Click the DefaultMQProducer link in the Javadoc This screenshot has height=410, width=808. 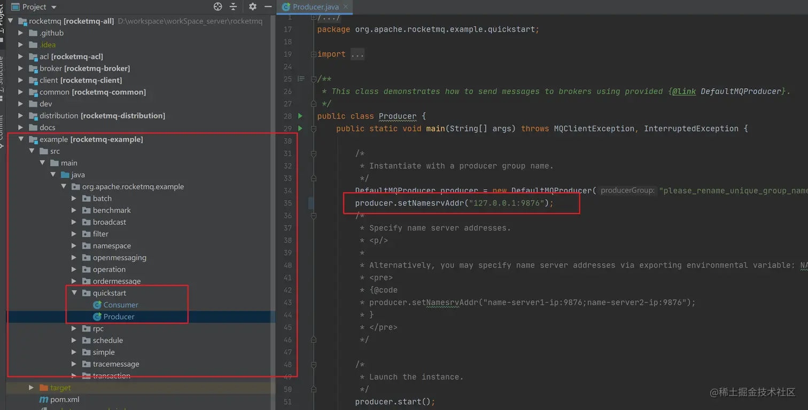[x=741, y=91]
